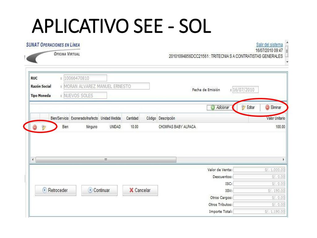Click the TRITECNIA S A CONTRATISTAS GENERALES text
317x238 pixels.
tap(247, 56)
